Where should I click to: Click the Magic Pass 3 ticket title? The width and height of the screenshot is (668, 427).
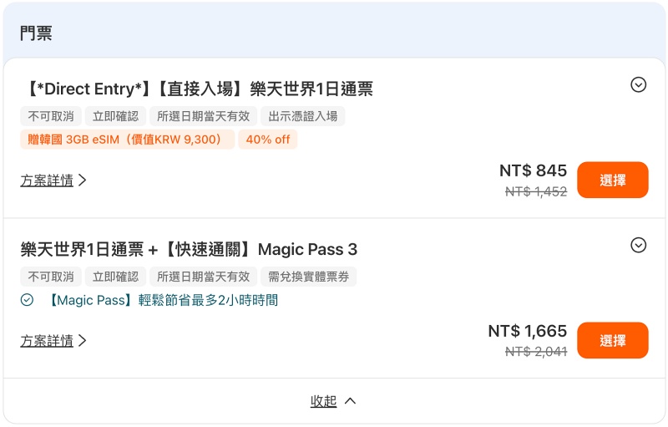tap(189, 249)
